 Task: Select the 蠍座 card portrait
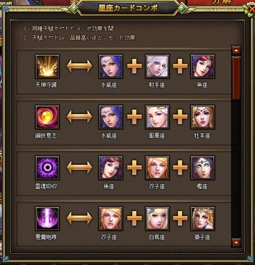pos(203,168)
